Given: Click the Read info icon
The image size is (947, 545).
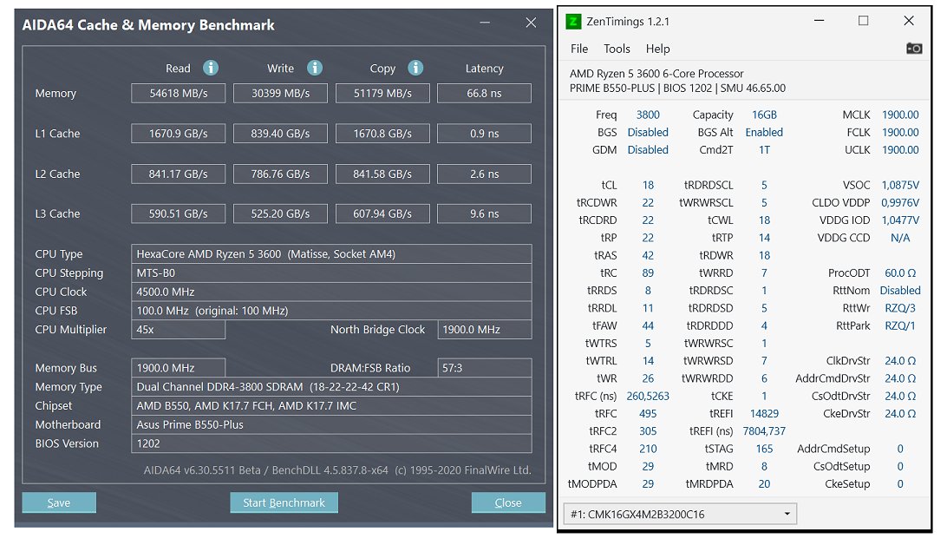Looking at the screenshot, I should point(210,68).
